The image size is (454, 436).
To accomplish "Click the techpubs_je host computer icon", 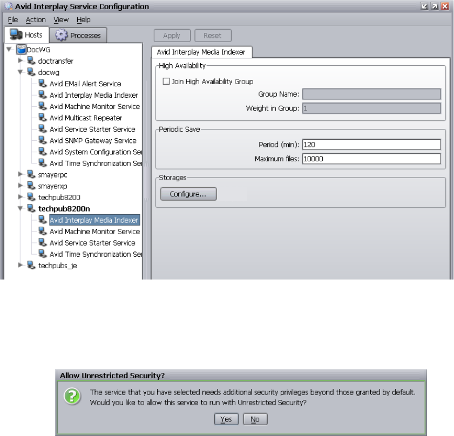I will click(x=31, y=265).
